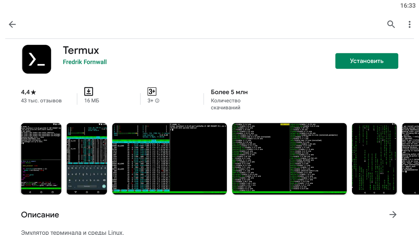Tap the Termux app title

pos(81,50)
